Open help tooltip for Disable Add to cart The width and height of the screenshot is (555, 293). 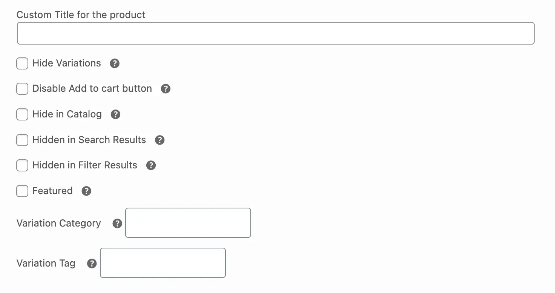(166, 89)
